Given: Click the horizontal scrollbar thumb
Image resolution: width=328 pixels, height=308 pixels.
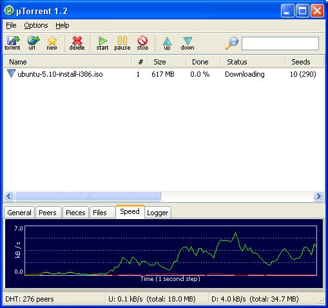Looking at the screenshot, I should pos(88,196).
